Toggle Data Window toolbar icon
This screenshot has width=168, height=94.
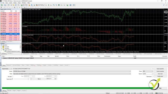[11, 5]
